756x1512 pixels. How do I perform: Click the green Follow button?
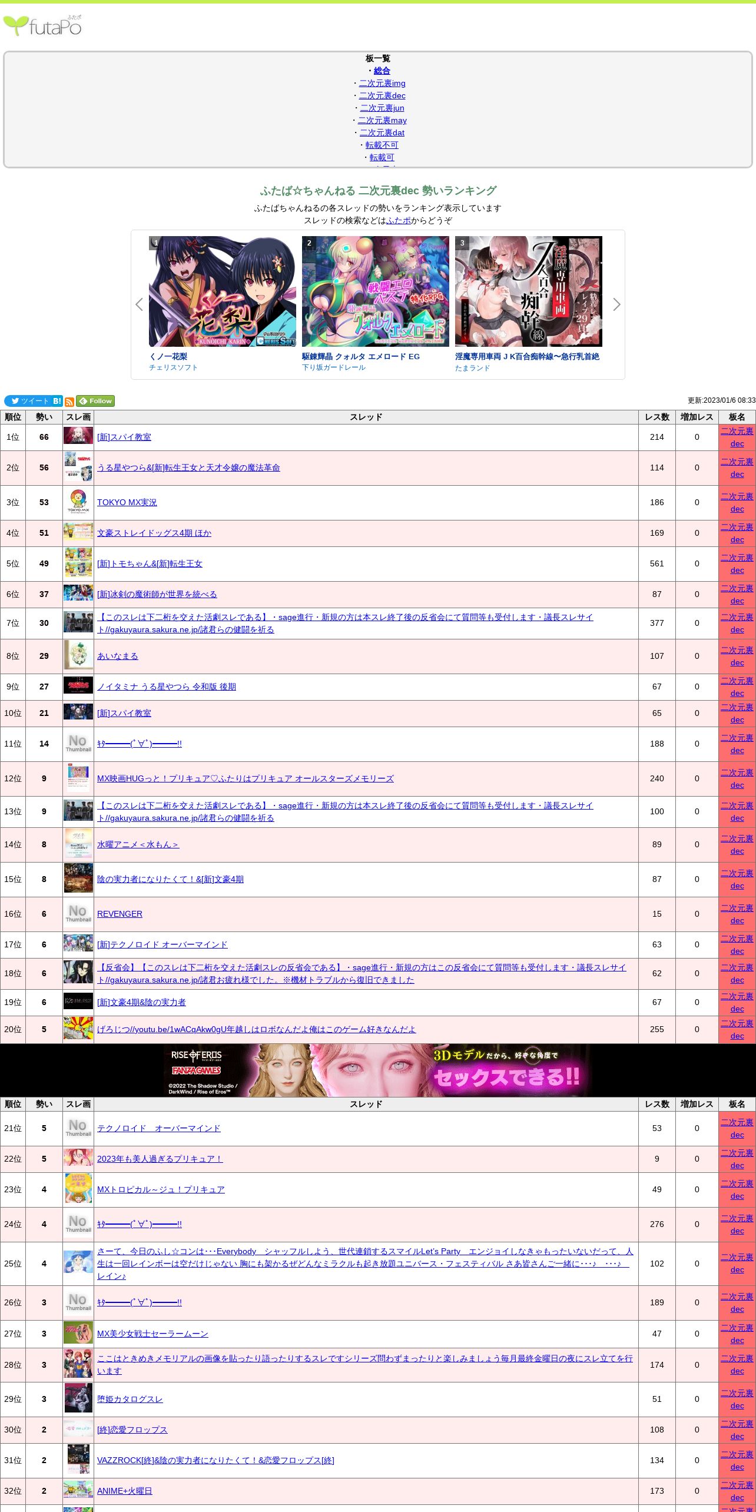[95, 401]
